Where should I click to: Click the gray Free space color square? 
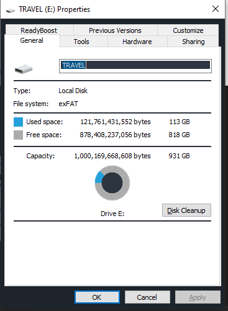pyautogui.click(x=18, y=135)
